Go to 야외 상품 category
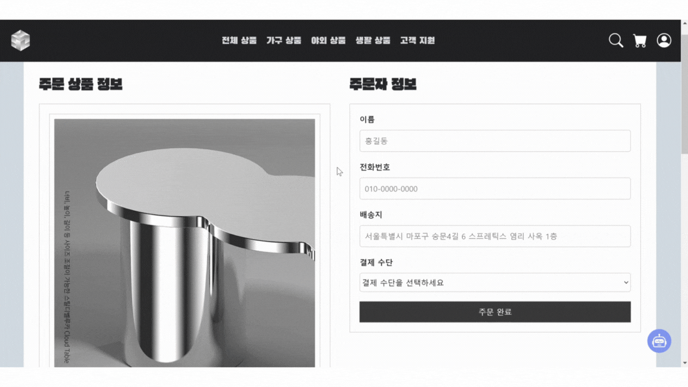Viewport: 688px width, 387px height. [x=328, y=41]
